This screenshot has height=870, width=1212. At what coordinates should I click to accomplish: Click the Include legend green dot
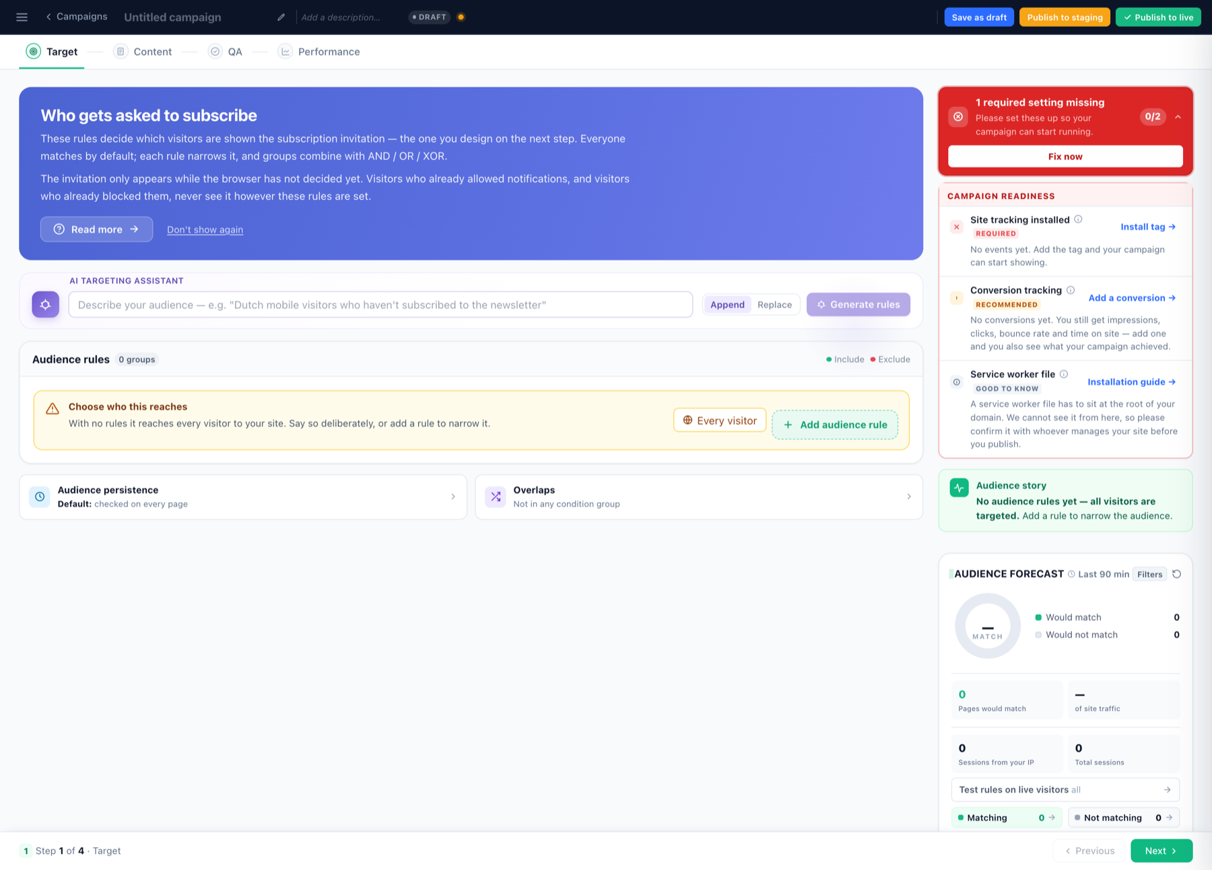(x=829, y=359)
